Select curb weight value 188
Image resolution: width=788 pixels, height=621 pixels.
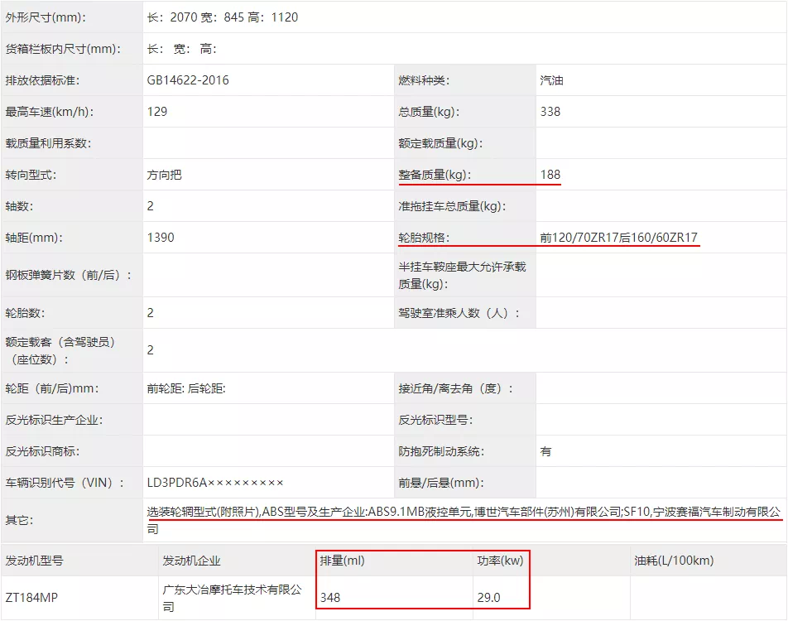[x=550, y=175]
